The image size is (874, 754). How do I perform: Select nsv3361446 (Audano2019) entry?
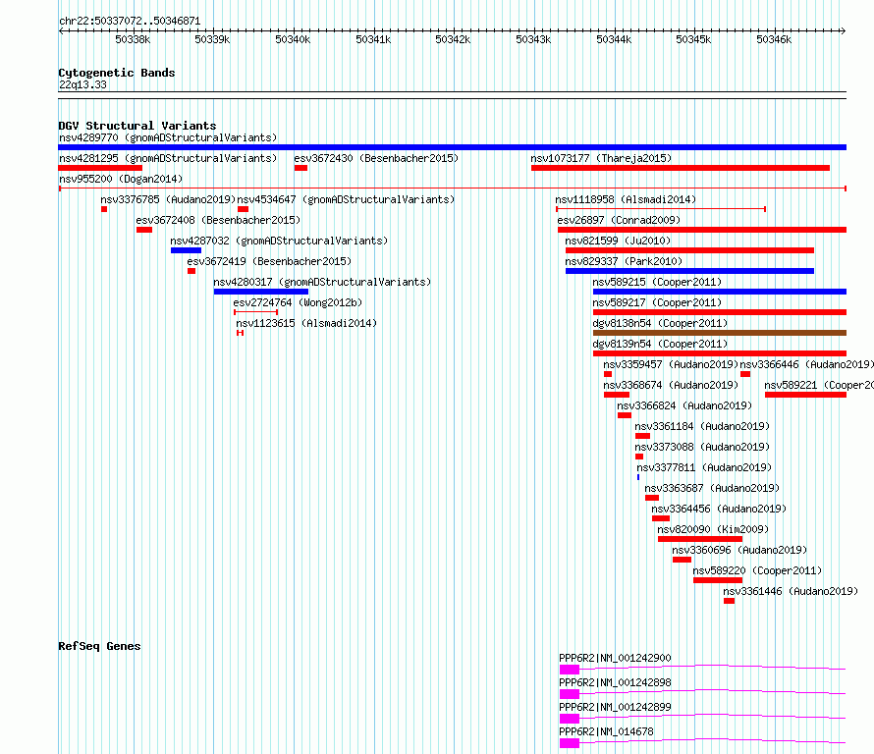pyautogui.click(x=791, y=591)
